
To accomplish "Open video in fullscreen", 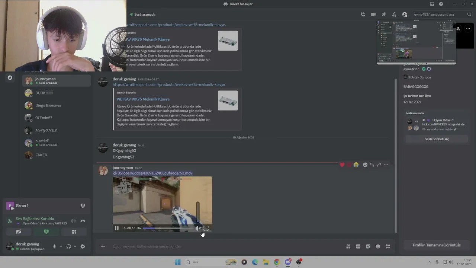I will tap(206, 228).
